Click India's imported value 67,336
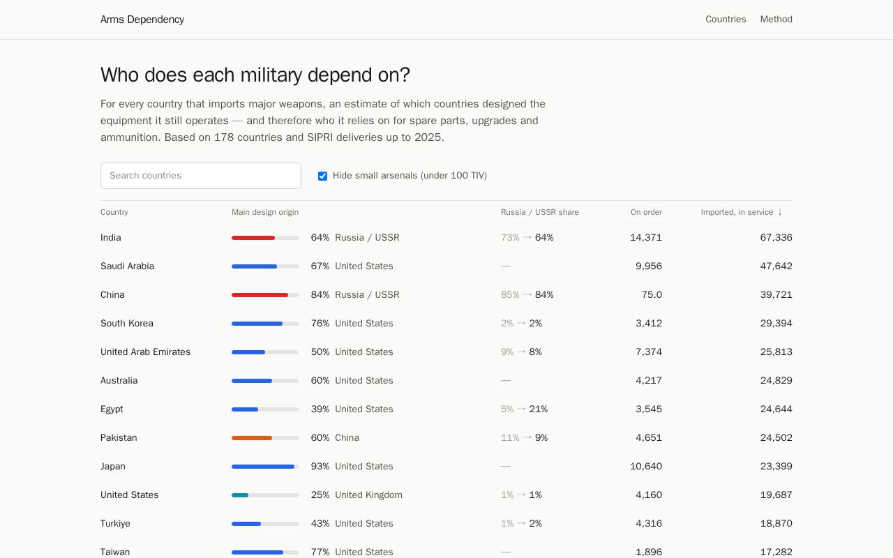893x558 pixels. pyautogui.click(x=776, y=238)
